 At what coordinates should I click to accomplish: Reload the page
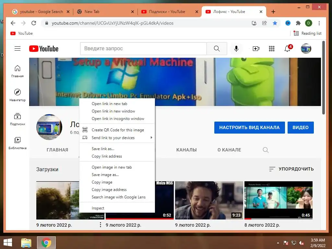click(34, 23)
